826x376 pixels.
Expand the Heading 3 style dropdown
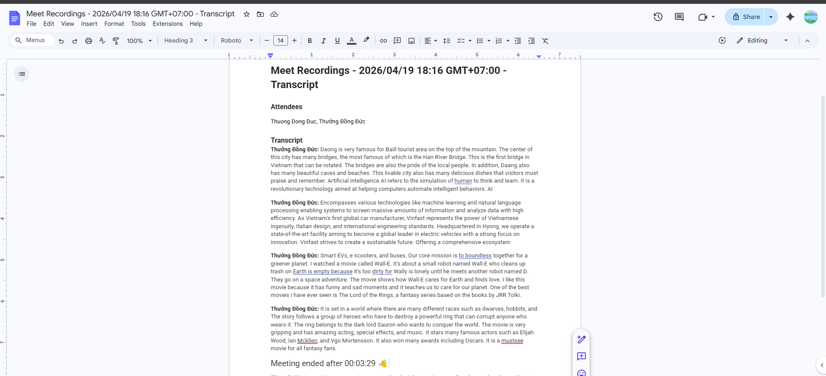(186, 40)
